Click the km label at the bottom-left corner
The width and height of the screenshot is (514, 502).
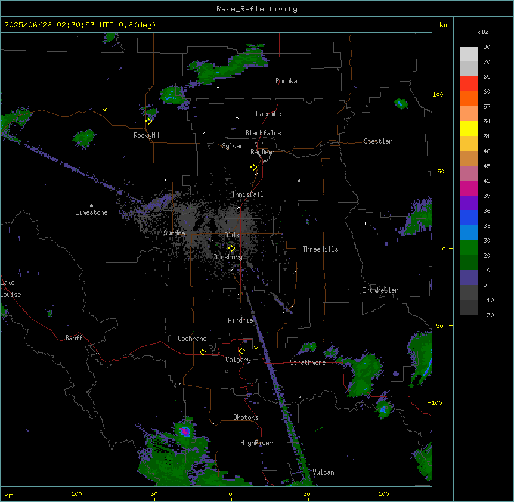coord(9,495)
